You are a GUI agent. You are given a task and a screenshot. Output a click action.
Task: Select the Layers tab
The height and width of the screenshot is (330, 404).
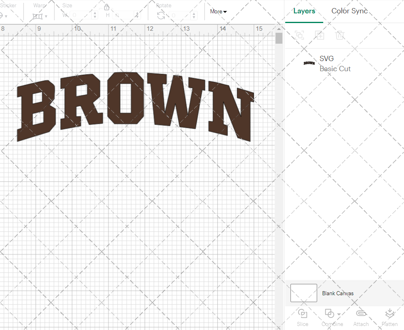pyautogui.click(x=304, y=11)
